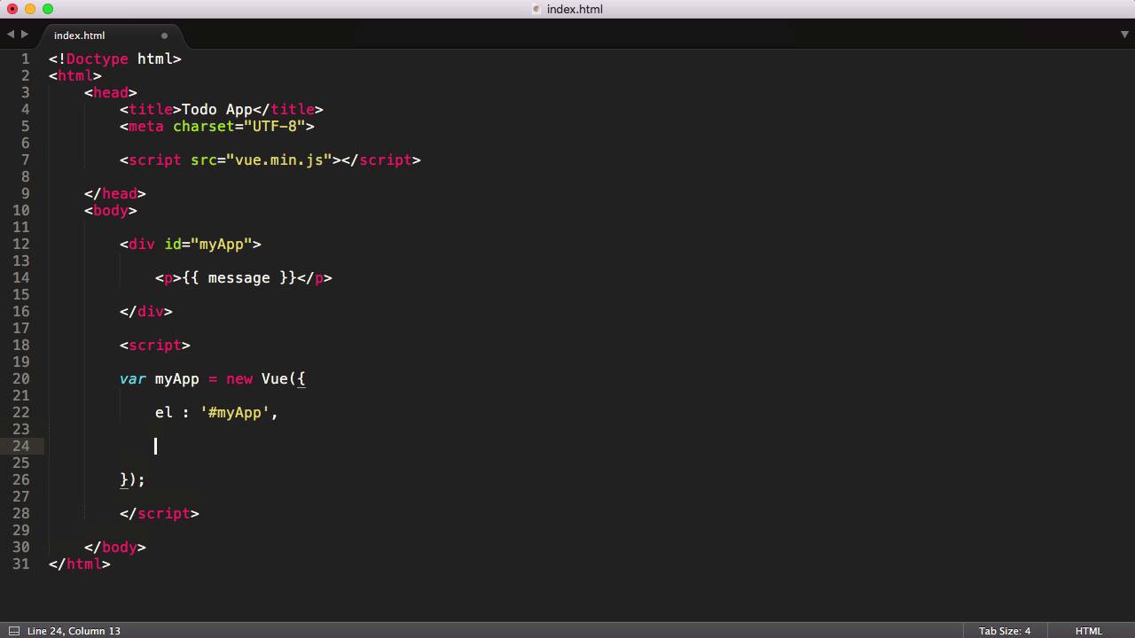Open the side bar toggle icon in status bar
Viewport: 1135px width, 638px height.
click(x=13, y=631)
